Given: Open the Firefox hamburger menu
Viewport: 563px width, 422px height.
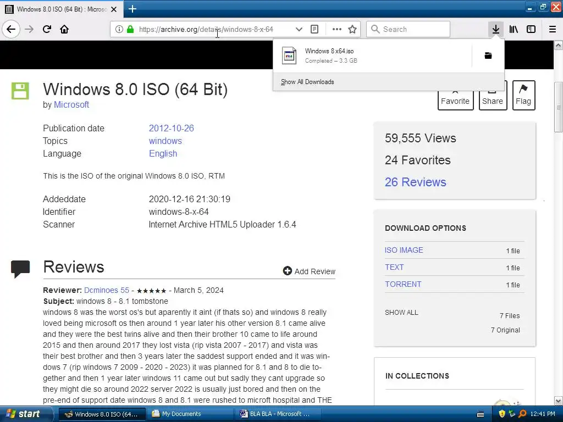Looking at the screenshot, I should pyautogui.click(x=553, y=29).
